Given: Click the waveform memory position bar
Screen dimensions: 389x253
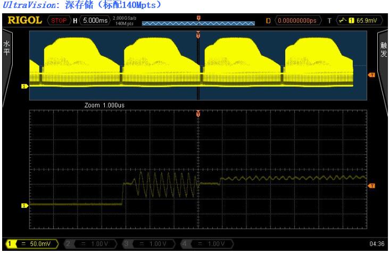Looking at the screenshot, I should coord(198,23).
